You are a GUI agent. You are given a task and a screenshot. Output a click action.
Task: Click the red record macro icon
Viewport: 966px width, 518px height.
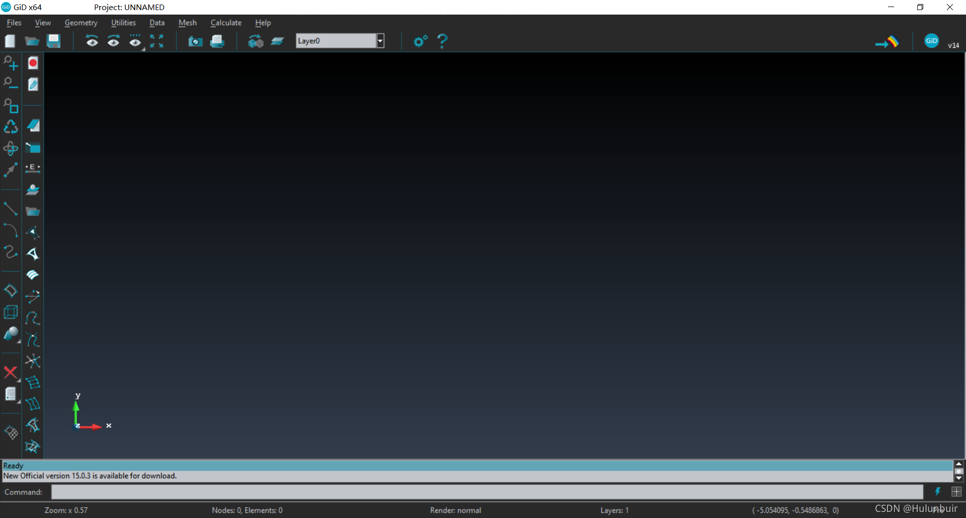(x=33, y=63)
